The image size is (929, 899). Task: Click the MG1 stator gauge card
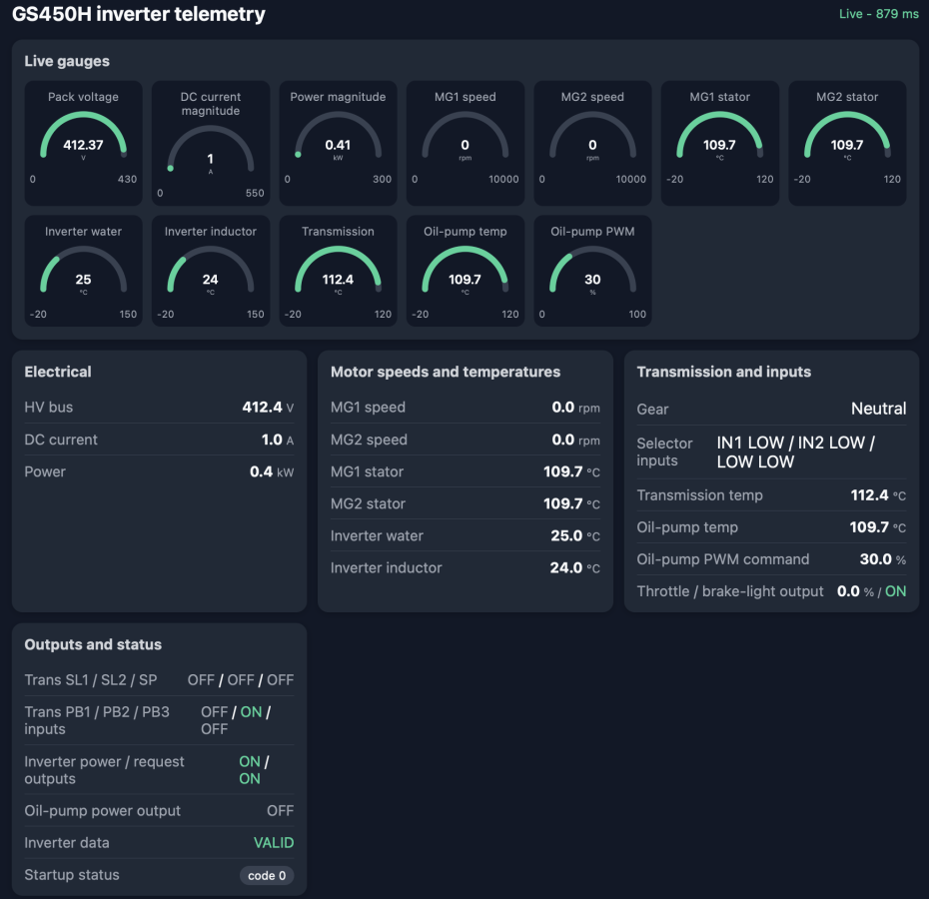point(720,144)
